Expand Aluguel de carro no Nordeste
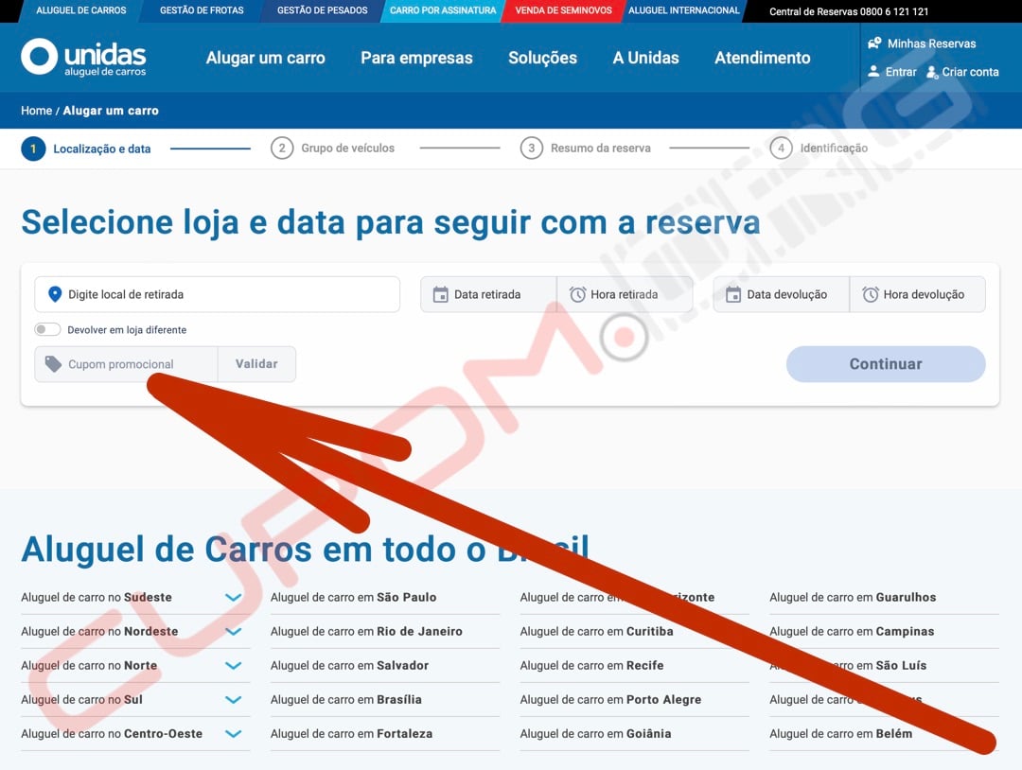The width and height of the screenshot is (1022, 770). (234, 631)
